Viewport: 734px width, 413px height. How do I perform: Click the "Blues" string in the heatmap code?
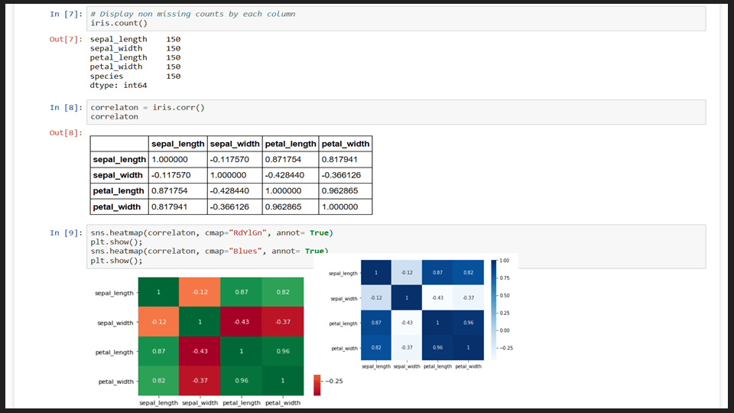coord(245,252)
